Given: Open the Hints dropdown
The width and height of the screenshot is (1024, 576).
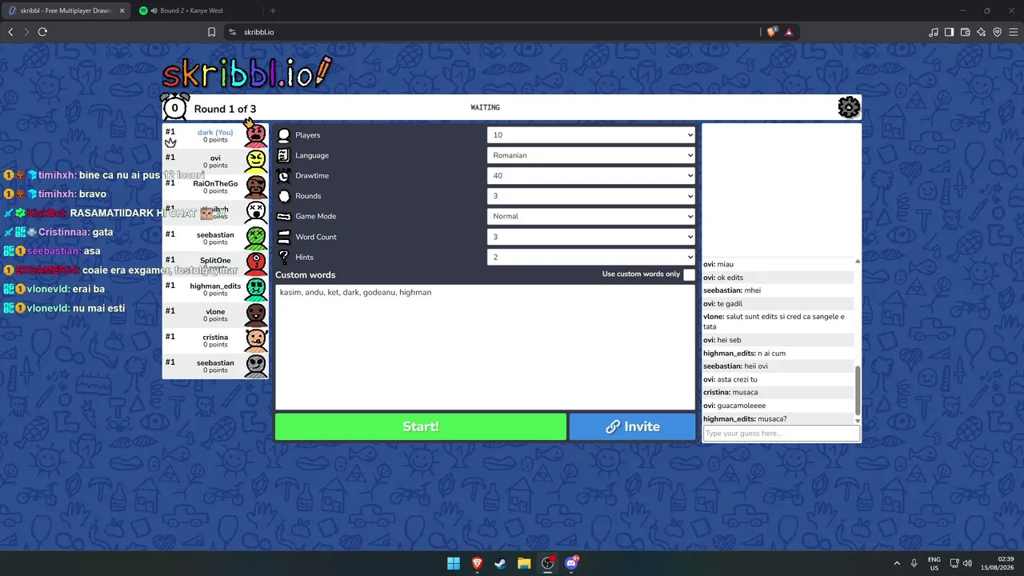Looking at the screenshot, I should (591, 257).
